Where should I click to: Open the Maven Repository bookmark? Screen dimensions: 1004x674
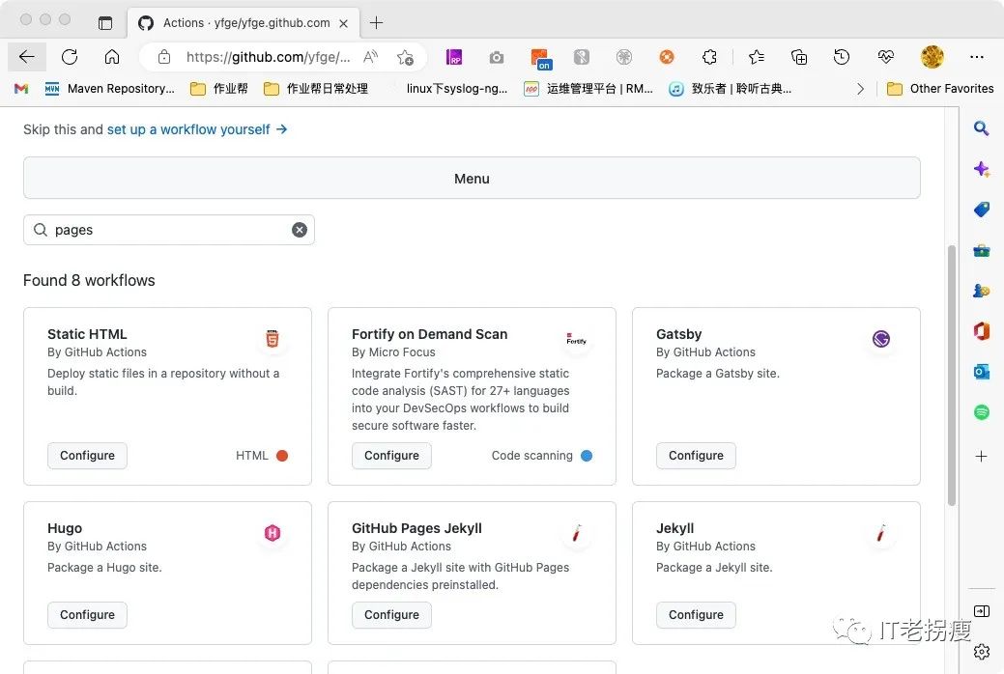[109, 88]
